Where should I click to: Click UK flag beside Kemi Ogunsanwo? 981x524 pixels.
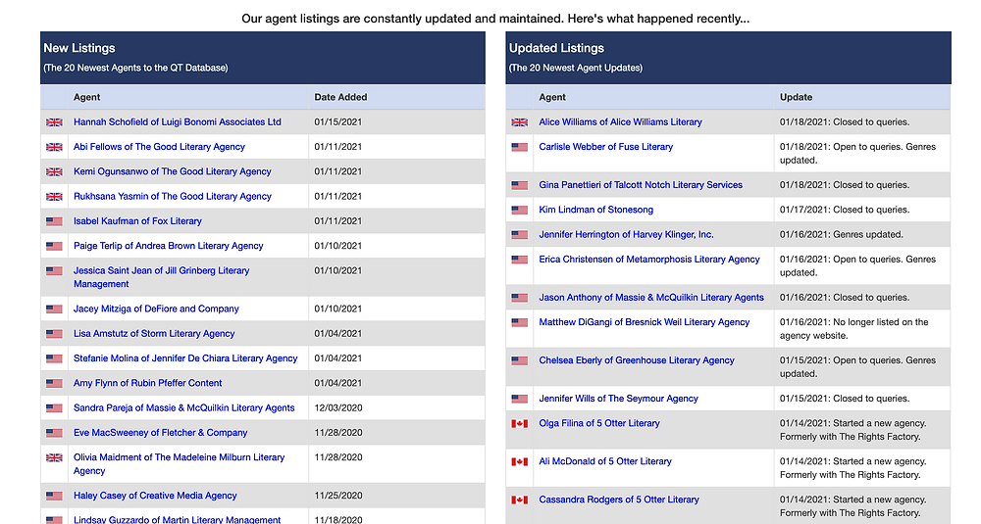[x=54, y=171]
